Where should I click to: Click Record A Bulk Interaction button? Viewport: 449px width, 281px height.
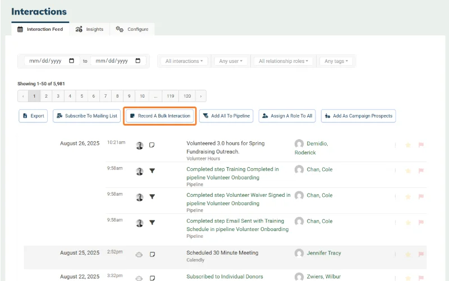coord(160,116)
